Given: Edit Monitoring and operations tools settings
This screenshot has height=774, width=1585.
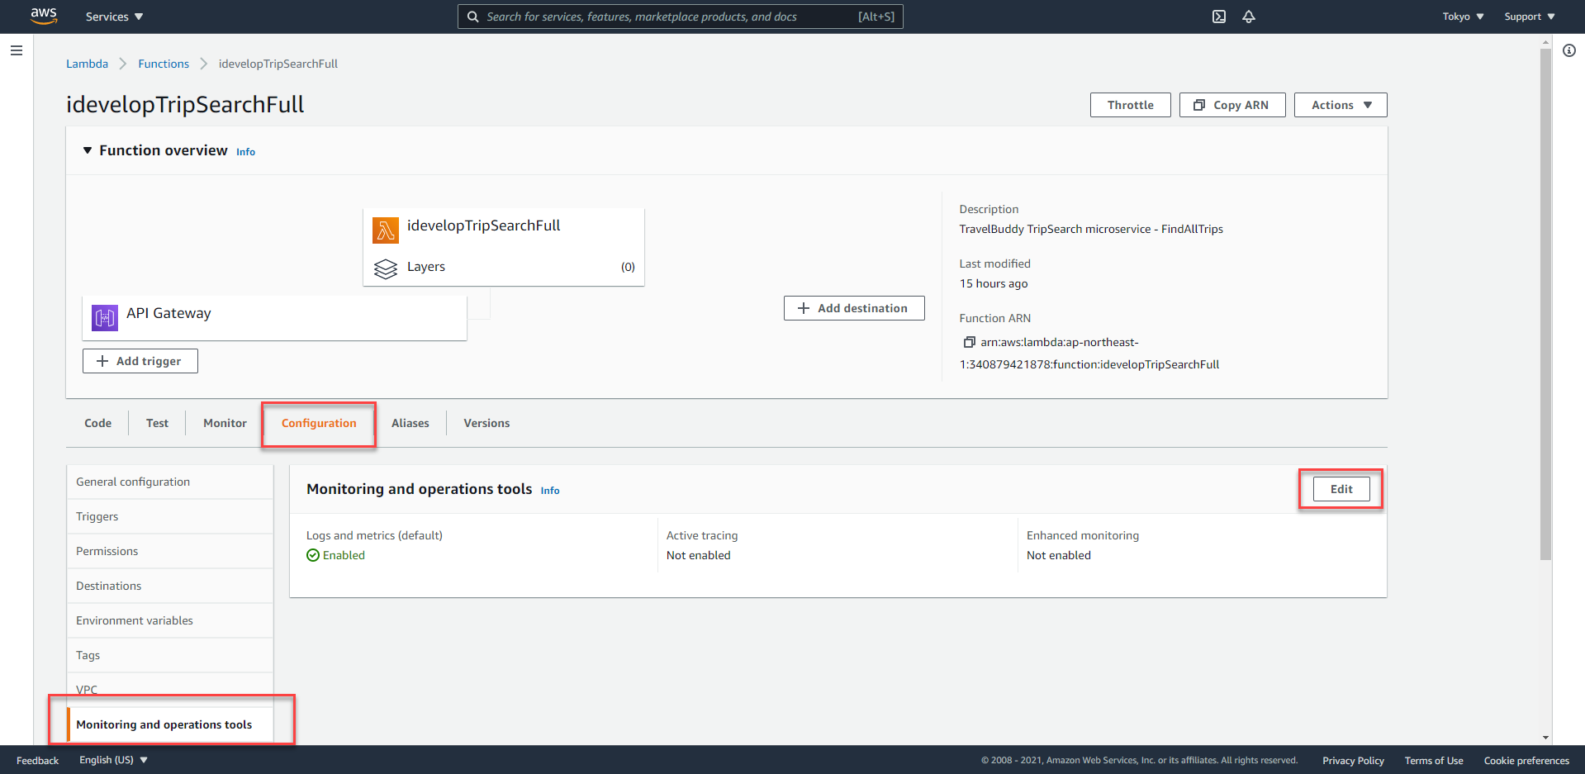Looking at the screenshot, I should 1341,489.
